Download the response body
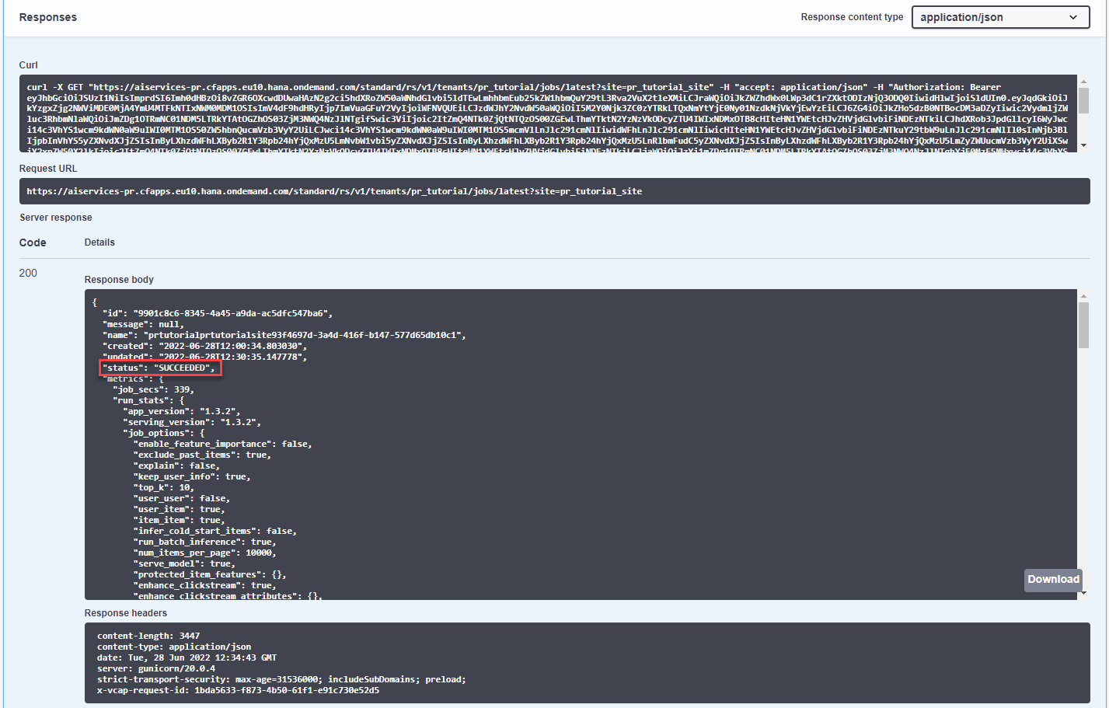This screenshot has width=1109, height=708. 1053,580
